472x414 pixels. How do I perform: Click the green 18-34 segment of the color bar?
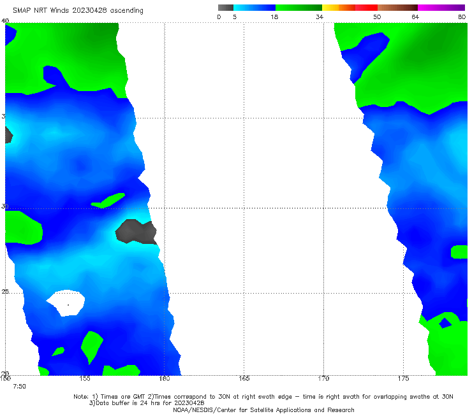coord(299,8)
